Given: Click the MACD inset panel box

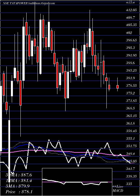Looking at the screenshot, I should pyautogui.click(x=77, y=182).
